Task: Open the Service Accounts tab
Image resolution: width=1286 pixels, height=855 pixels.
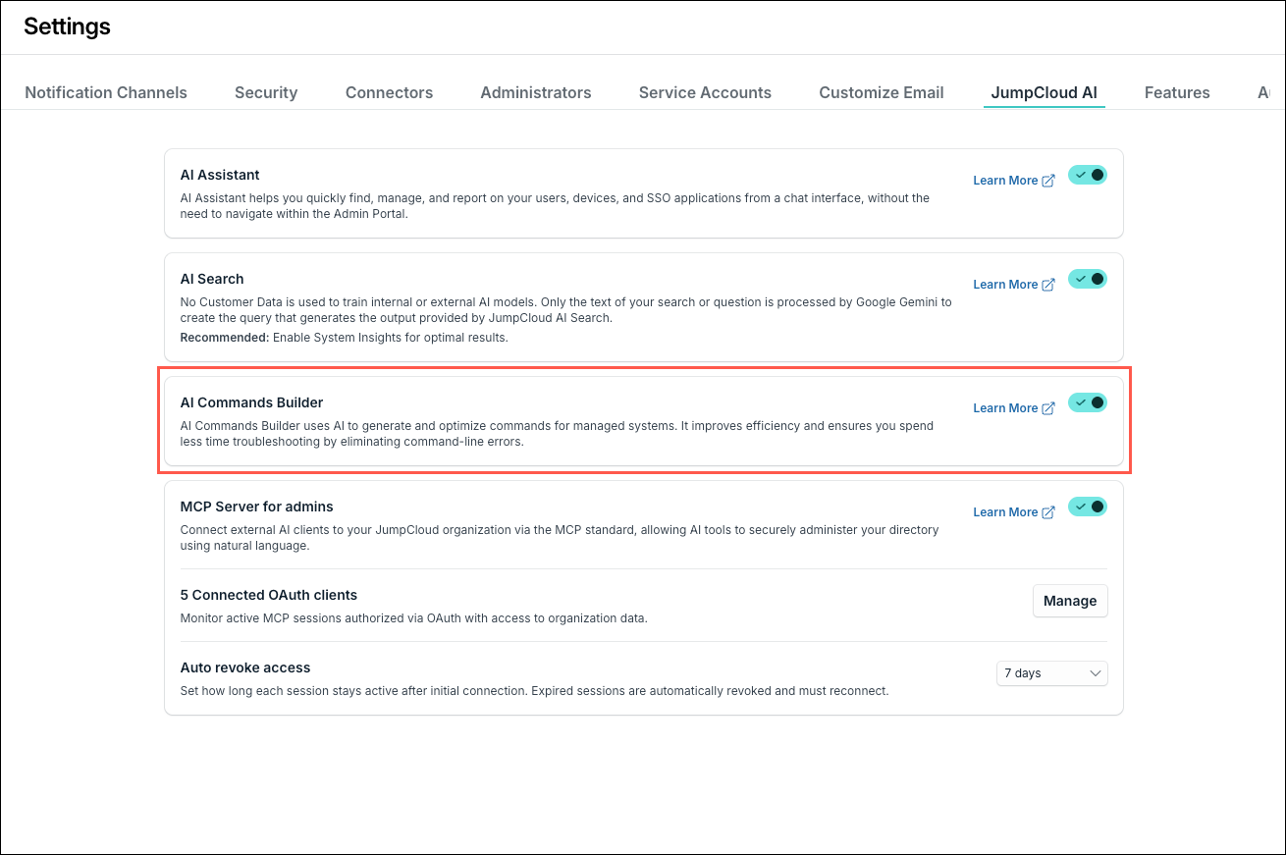Action: pyautogui.click(x=705, y=92)
